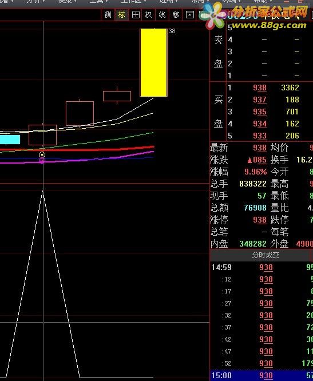Toggle the highlighted 标 marker button
The image size is (313, 381).
pos(122,15)
